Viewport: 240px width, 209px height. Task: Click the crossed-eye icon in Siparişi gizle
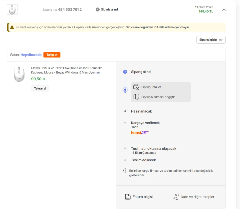[221, 40]
